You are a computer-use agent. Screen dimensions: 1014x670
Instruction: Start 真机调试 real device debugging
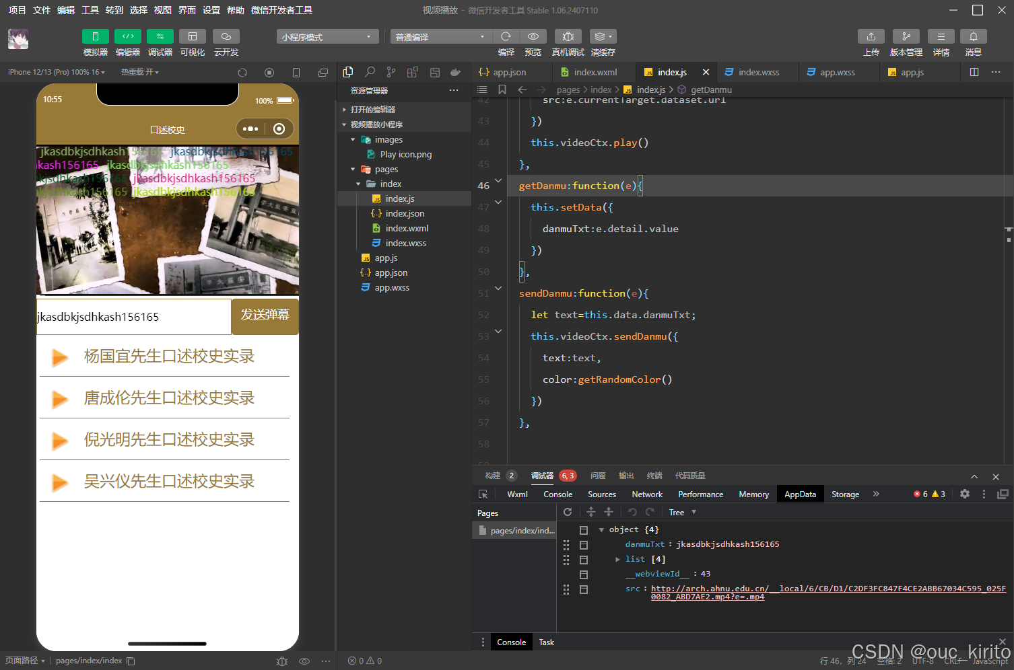568,36
